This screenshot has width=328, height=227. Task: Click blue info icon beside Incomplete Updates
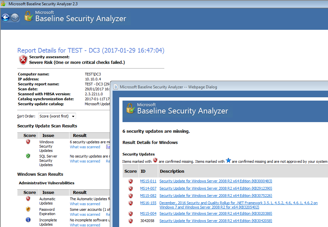(28, 220)
